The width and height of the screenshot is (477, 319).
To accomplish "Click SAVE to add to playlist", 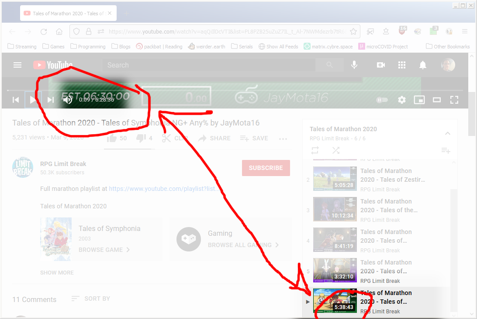I will [x=254, y=139].
